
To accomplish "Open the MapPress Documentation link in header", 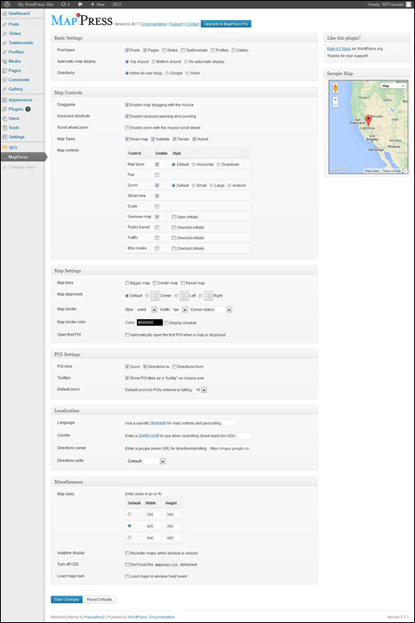I will (154, 24).
